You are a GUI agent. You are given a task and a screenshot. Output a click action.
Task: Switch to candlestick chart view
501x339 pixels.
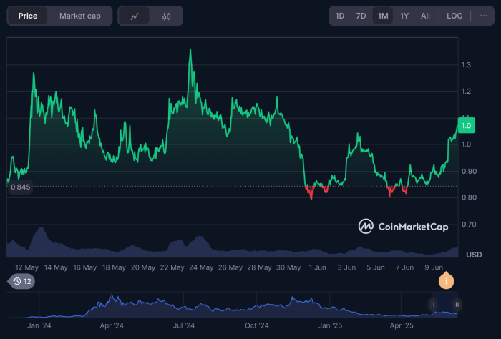166,16
